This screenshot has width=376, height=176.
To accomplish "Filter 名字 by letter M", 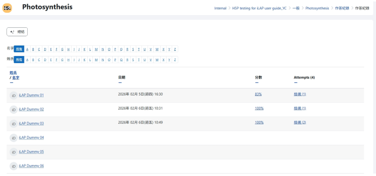I will pos(96,49).
